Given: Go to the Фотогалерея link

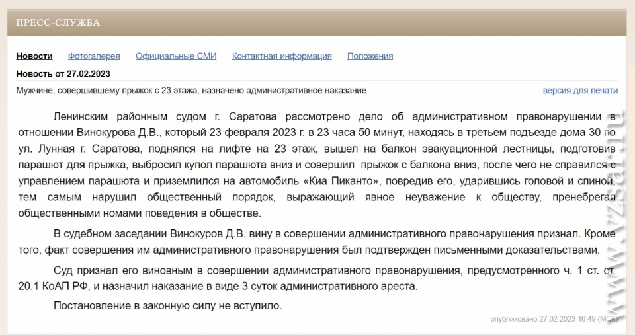Looking at the screenshot, I should [94, 56].
